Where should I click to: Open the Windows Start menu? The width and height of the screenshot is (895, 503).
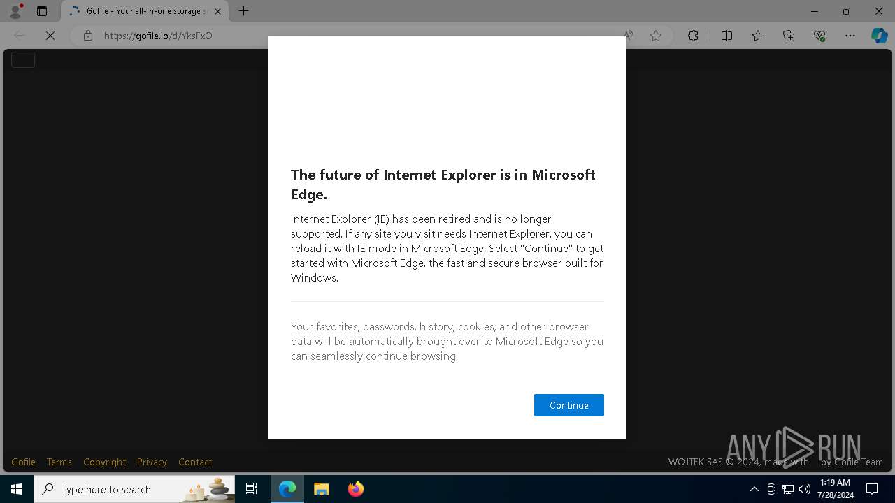(17, 489)
